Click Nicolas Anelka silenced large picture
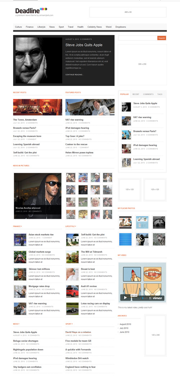 pos(38,196)
